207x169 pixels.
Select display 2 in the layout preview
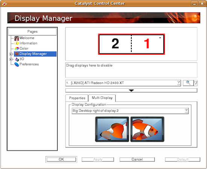point(115,44)
